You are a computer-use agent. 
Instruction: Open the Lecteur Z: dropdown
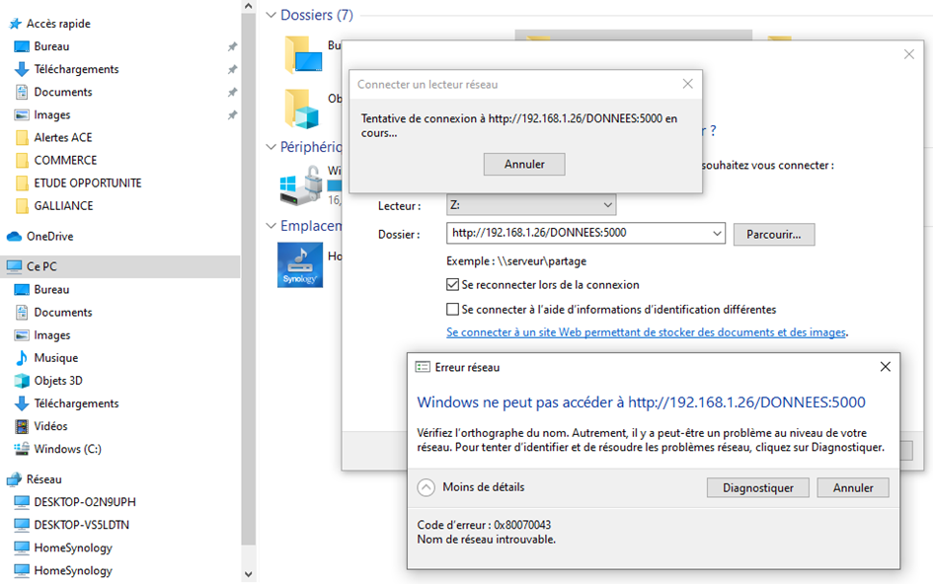531,205
